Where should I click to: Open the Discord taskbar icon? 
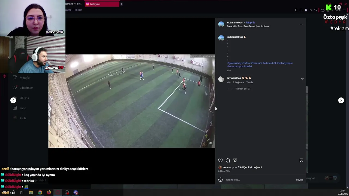(x=76, y=192)
